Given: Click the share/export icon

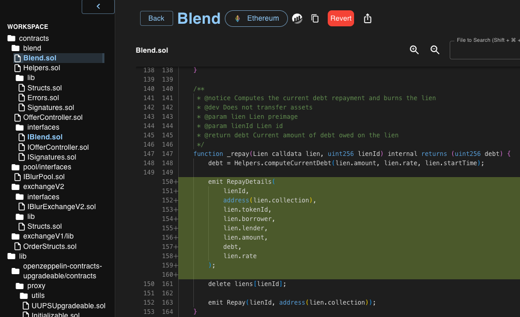Looking at the screenshot, I should [368, 19].
